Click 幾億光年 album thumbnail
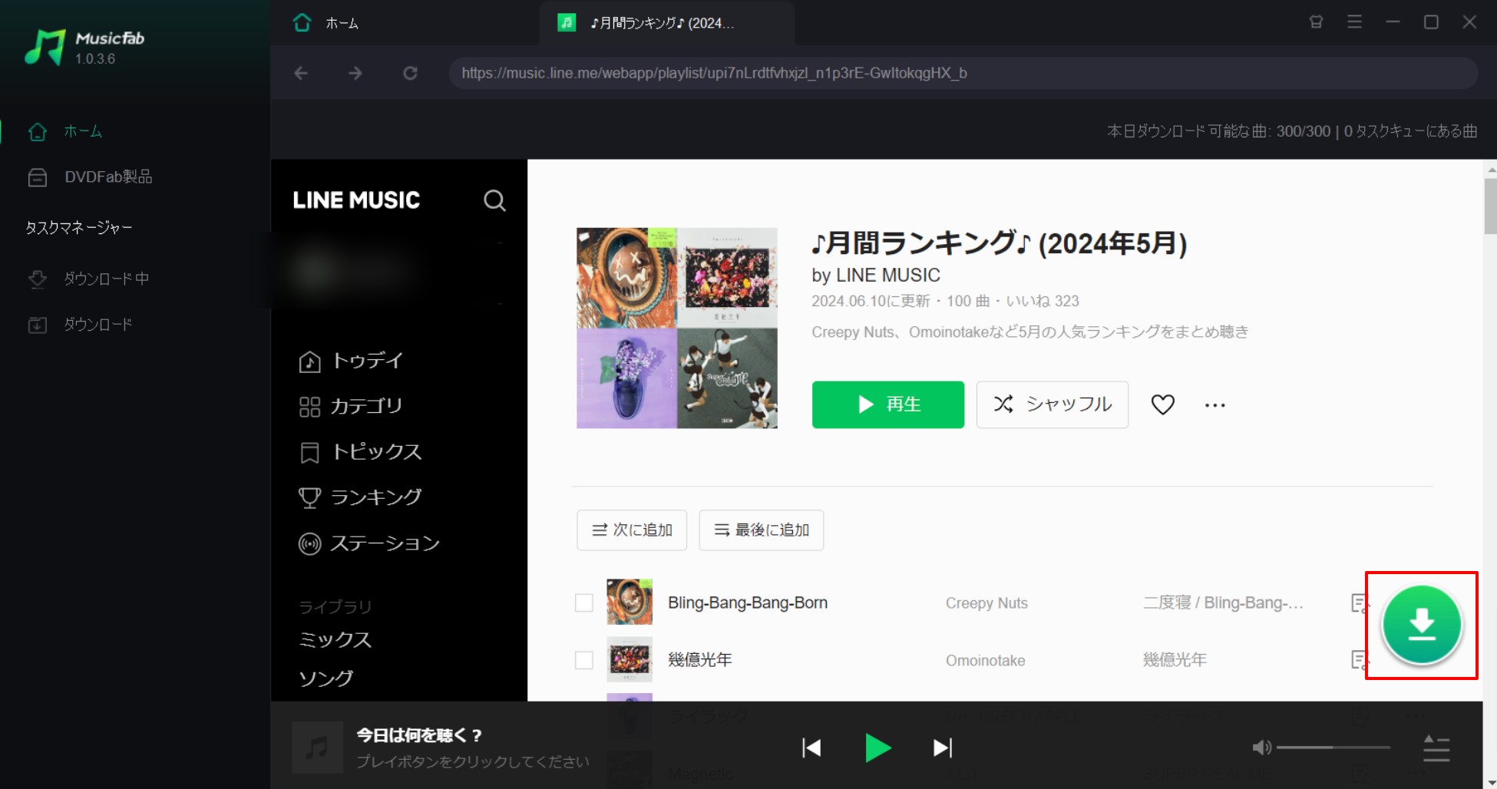1497x789 pixels. pos(630,659)
